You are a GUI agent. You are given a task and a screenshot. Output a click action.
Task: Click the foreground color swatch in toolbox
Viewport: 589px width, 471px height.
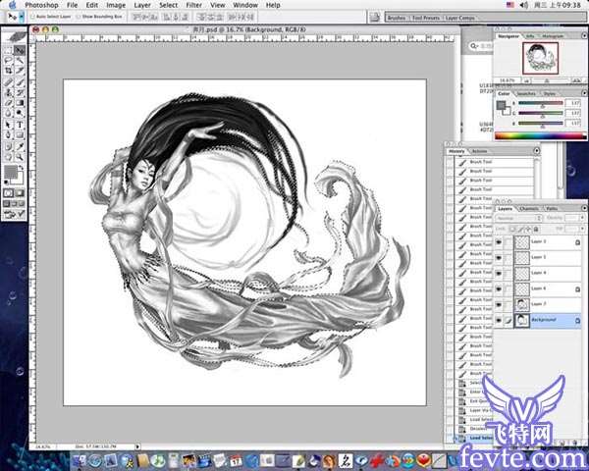(x=11, y=172)
